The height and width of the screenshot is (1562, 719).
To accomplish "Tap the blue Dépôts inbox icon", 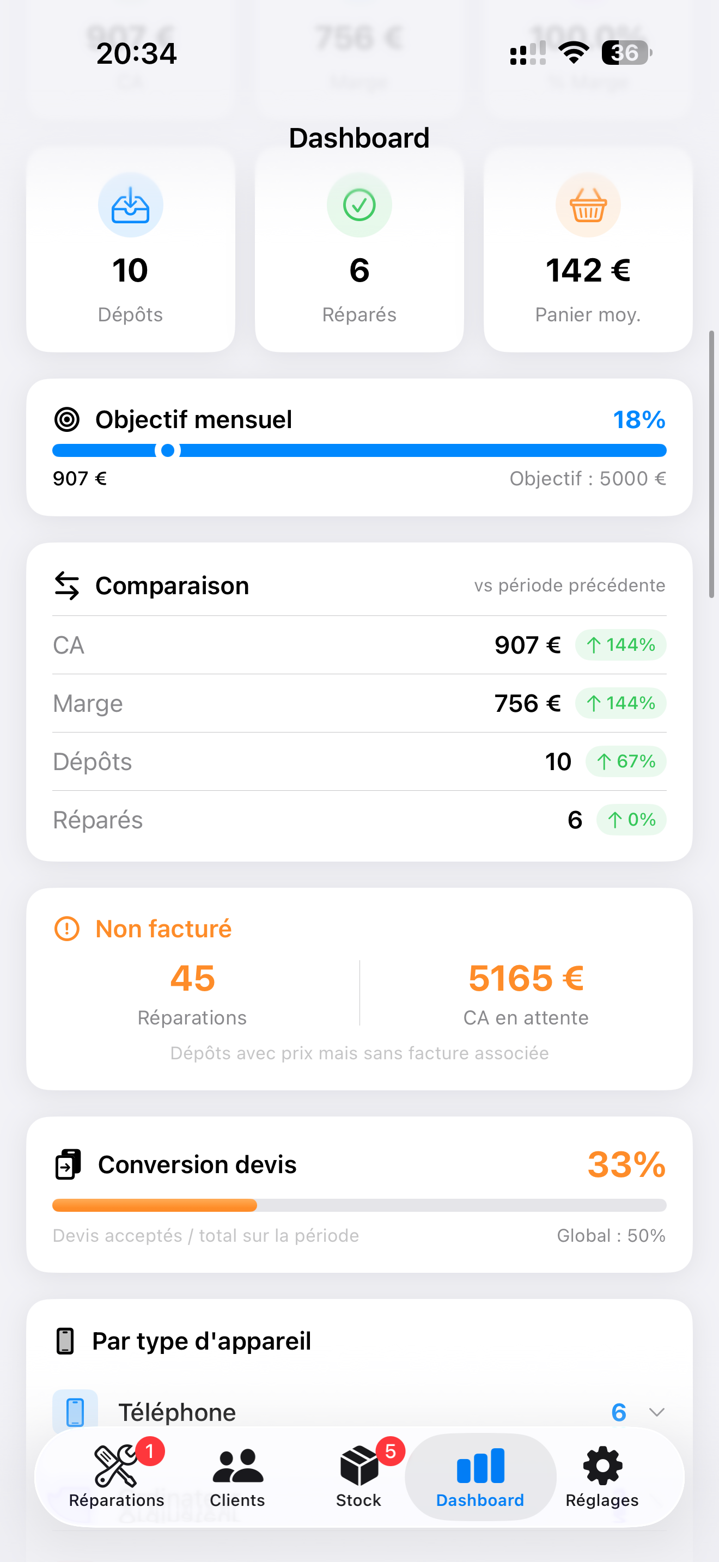I will pyautogui.click(x=130, y=205).
